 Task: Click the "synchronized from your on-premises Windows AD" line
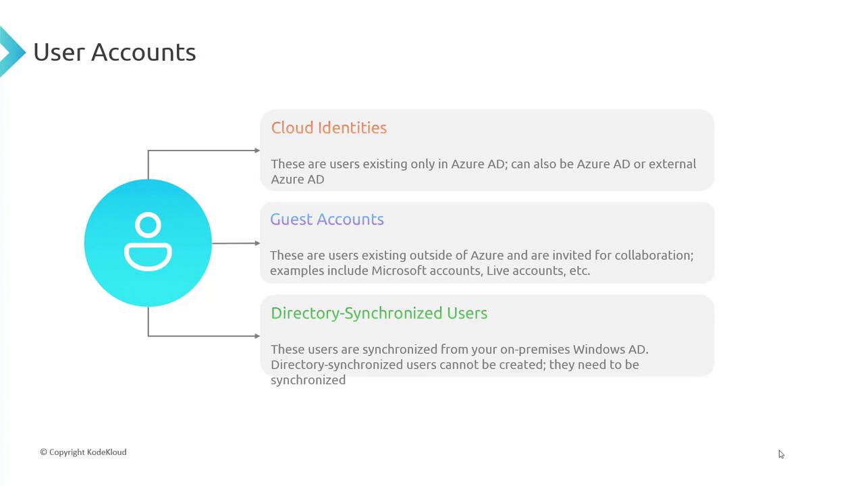pos(459,350)
